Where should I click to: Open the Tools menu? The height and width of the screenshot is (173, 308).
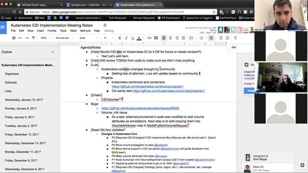pyautogui.click(x=63, y=31)
